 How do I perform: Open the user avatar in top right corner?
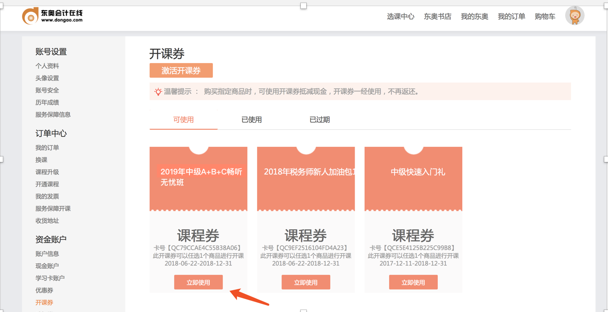click(x=575, y=15)
